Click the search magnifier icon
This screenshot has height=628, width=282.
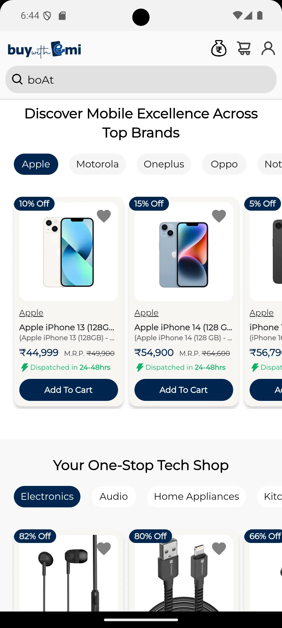[17, 79]
